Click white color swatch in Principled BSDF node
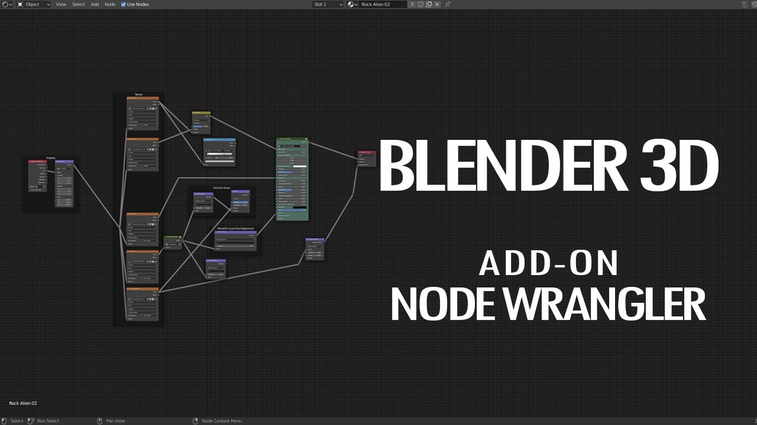 300,166
